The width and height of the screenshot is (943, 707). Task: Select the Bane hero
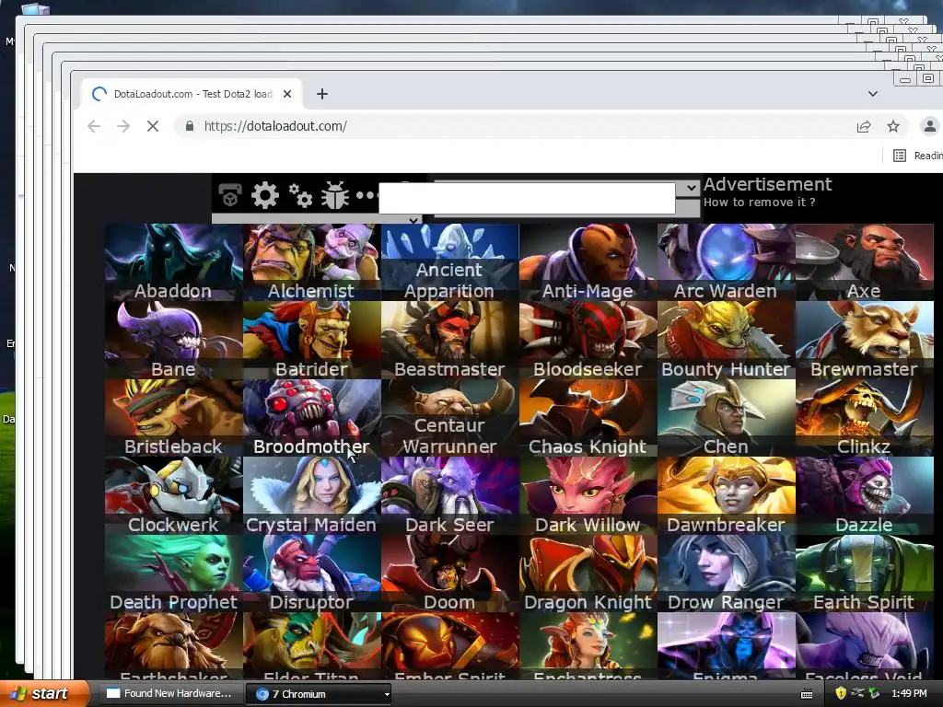(173, 340)
